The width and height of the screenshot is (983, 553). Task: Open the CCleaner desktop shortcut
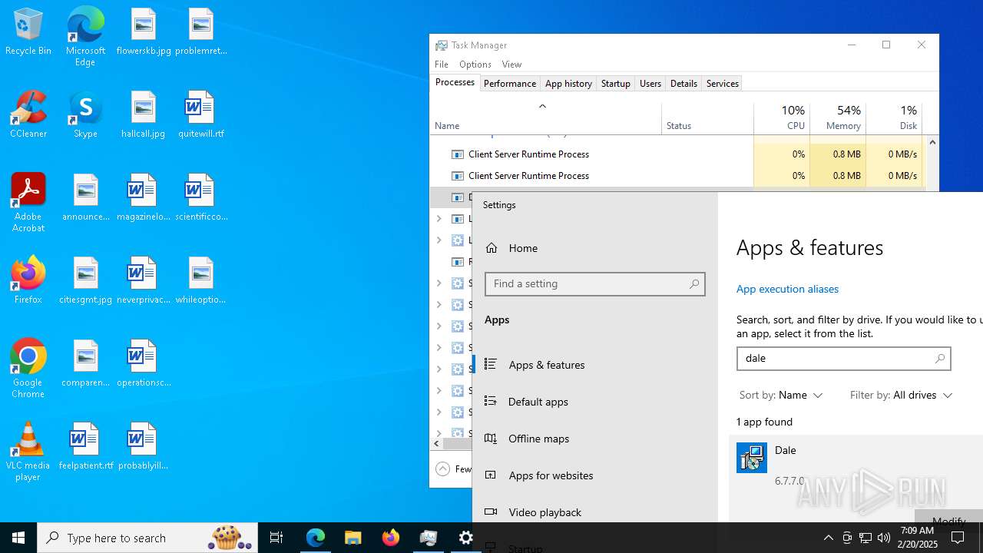click(28, 115)
